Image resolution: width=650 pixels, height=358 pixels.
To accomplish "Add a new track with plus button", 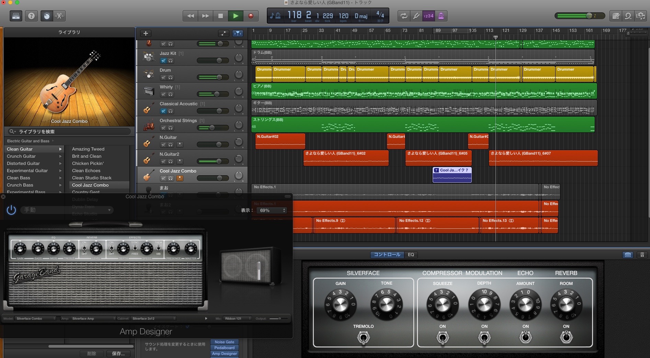I will (x=146, y=33).
